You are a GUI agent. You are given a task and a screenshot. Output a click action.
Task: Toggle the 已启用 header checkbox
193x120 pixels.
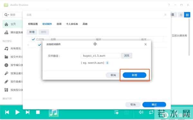[x=33, y=39]
